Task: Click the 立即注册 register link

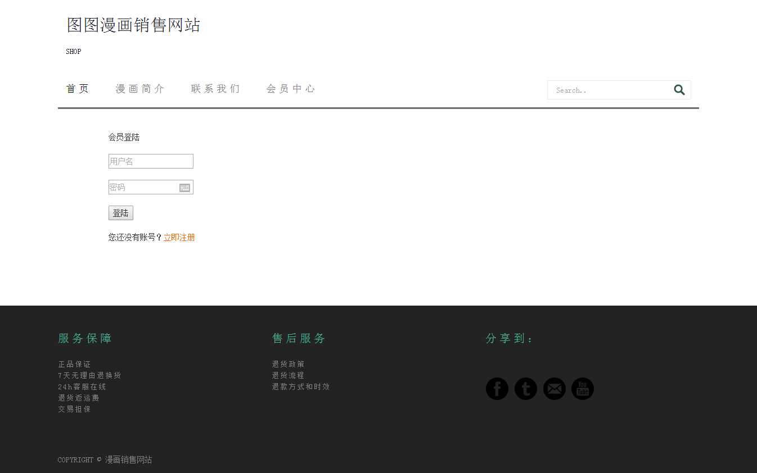Action: tap(179, 238)
